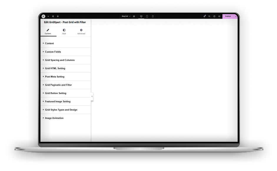277x171 pixels.
Task: Preview changes with the eye icon
Action: tap(219, 16)
